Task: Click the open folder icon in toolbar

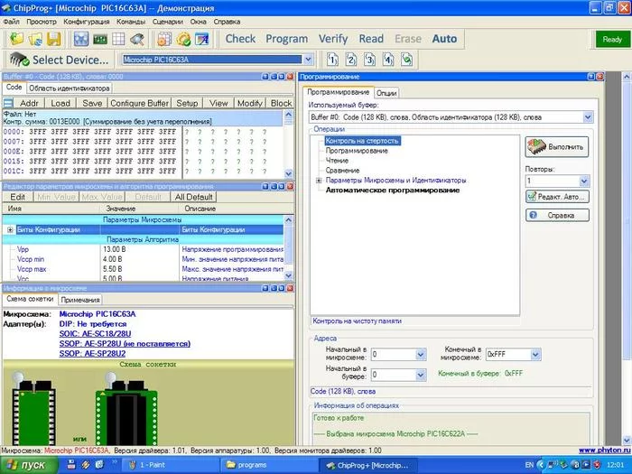Action: pyautogui.click(x=17, y=39)
